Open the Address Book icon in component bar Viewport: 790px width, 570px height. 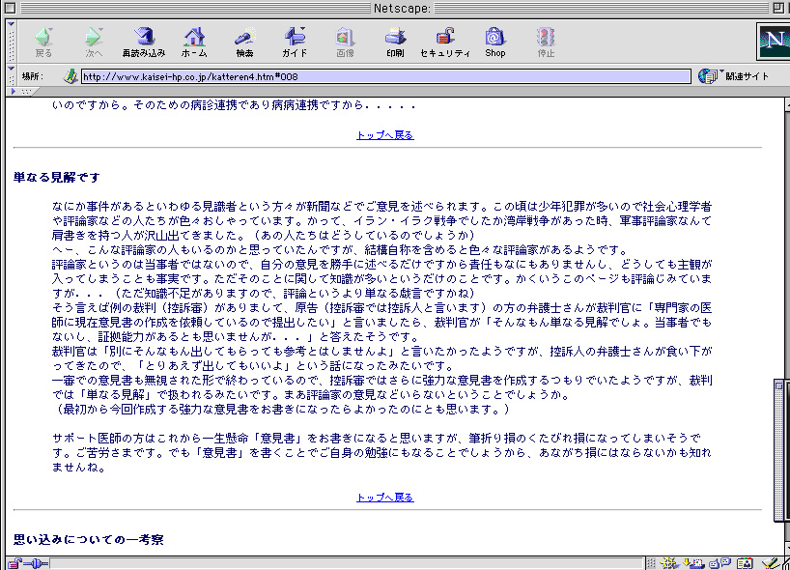[x=745, y=563]
